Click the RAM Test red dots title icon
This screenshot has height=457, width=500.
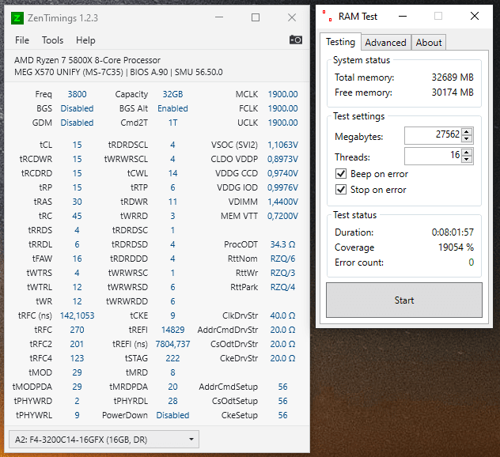[x=328, y=16]
